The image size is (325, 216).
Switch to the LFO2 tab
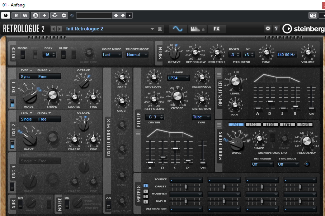pos(253,125)
